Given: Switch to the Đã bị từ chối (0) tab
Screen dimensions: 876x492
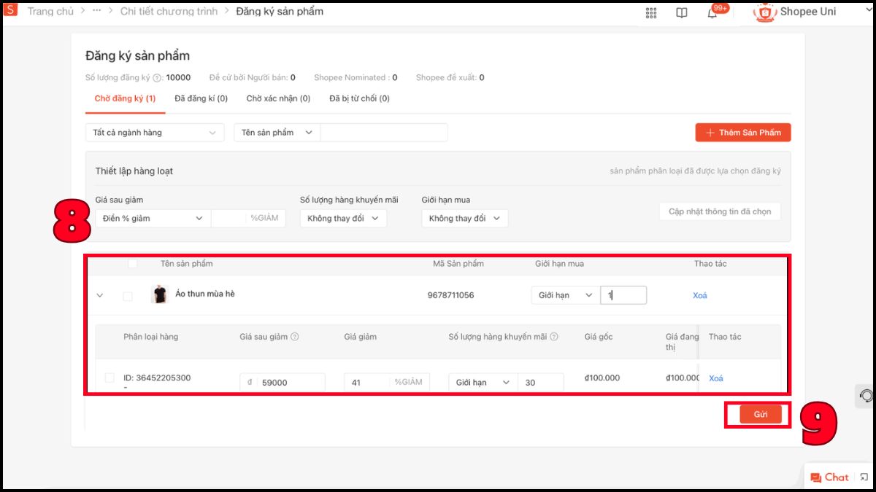Looking at the screenshot, I should (x=359, y=98).
